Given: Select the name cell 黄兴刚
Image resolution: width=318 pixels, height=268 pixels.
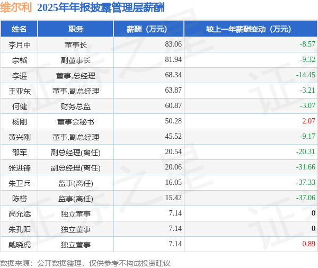Looking at the screenshot, I should point(20,137).
